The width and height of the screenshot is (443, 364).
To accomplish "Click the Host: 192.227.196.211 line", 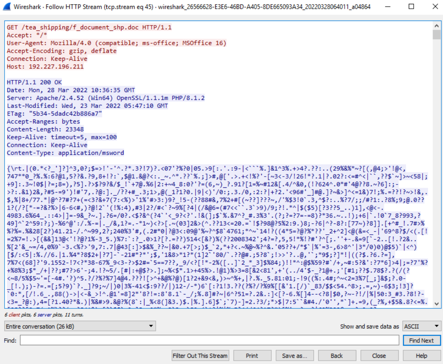I will click(45, 67).
